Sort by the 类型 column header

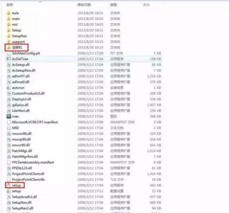click(x=113, y=5)
